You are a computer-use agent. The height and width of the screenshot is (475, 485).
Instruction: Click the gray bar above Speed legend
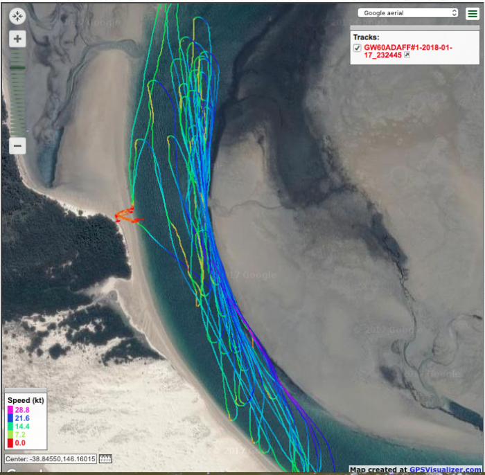(26, 391)
